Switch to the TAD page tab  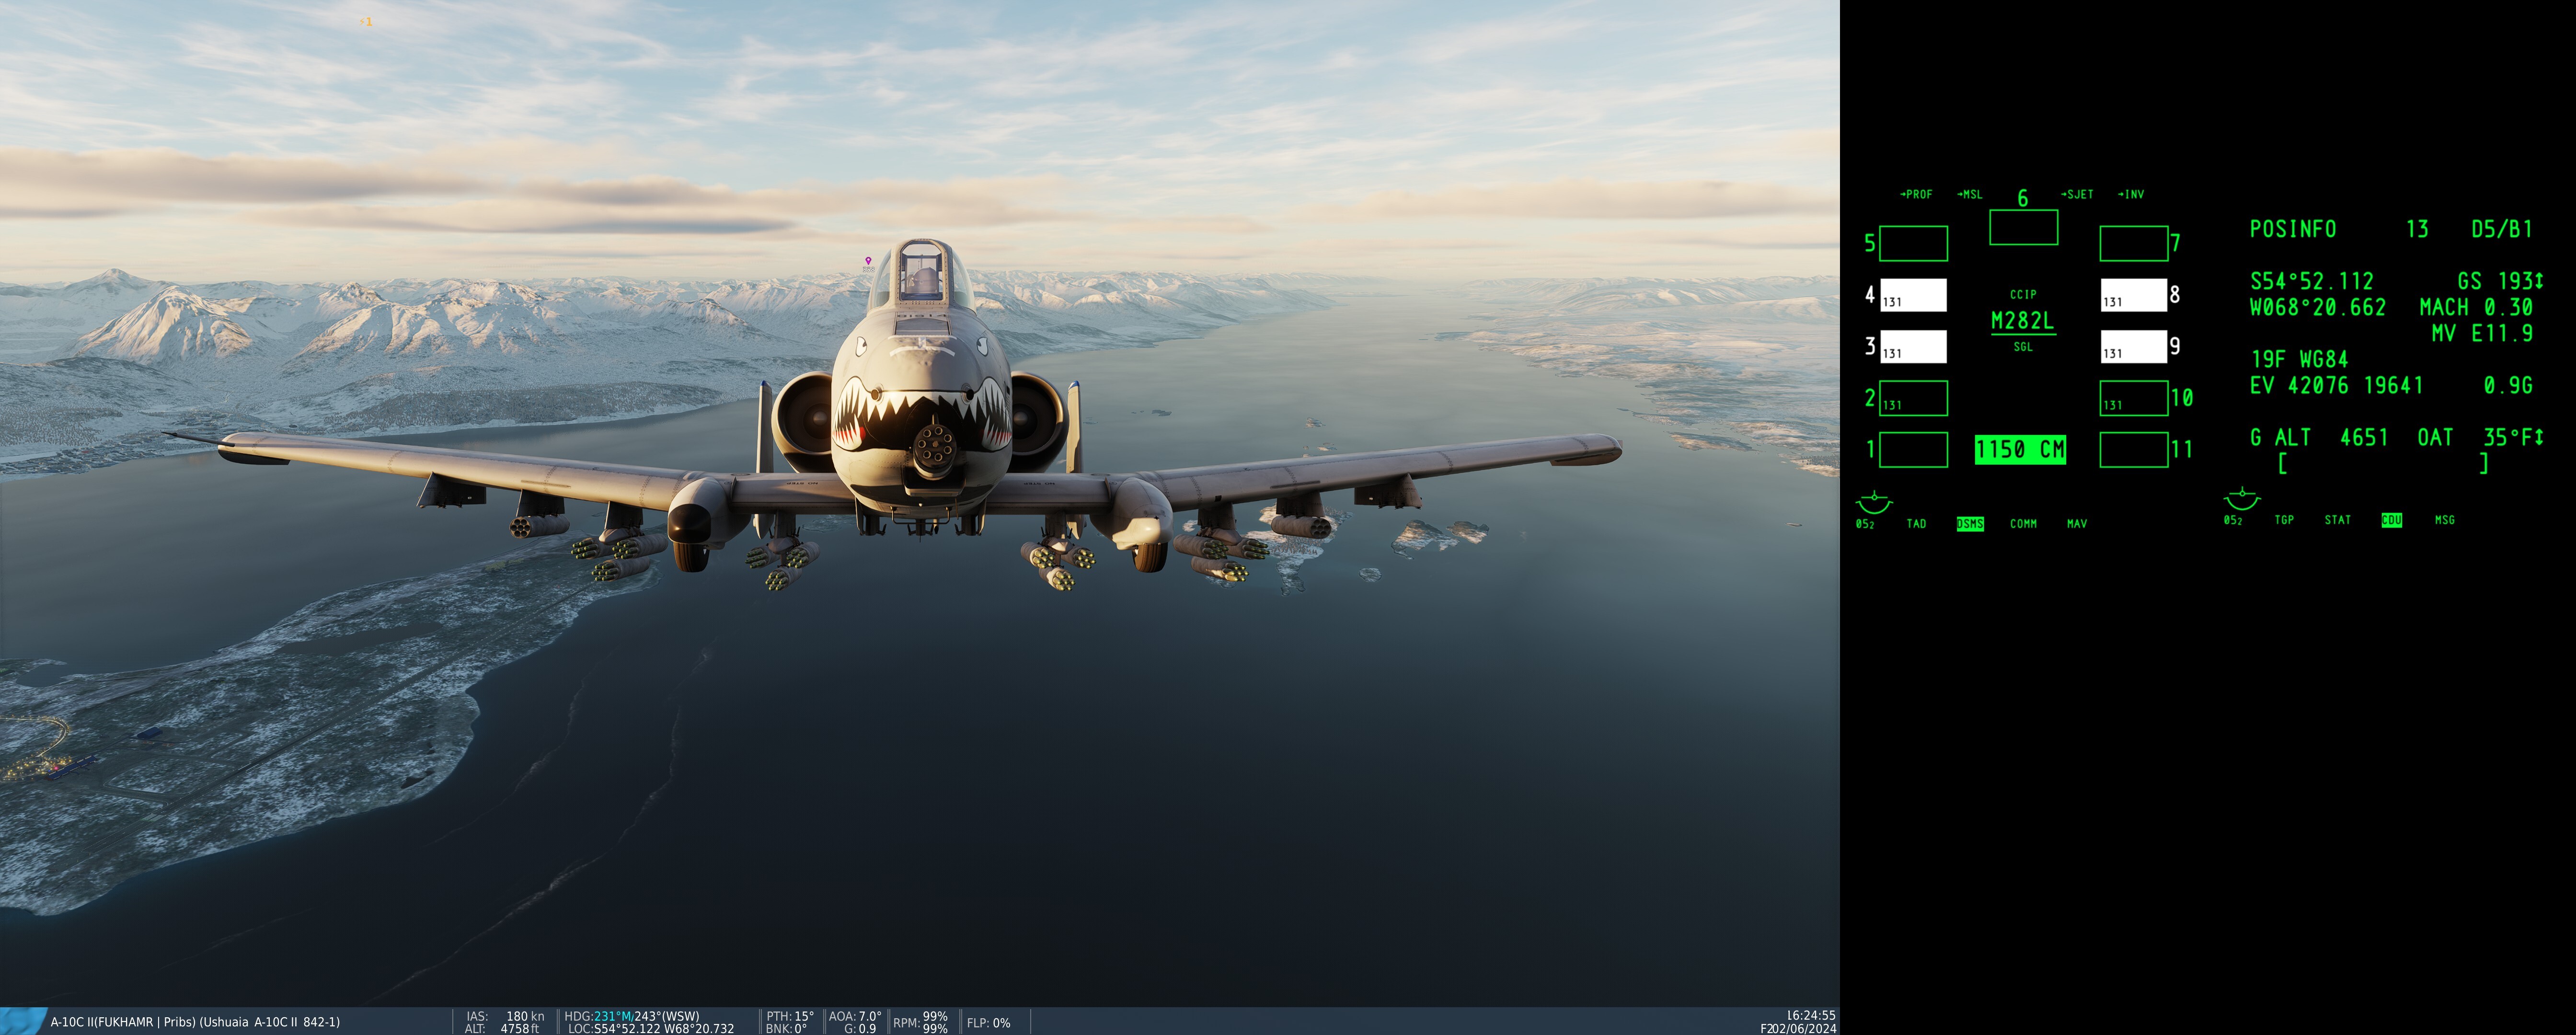(1916, 524)
